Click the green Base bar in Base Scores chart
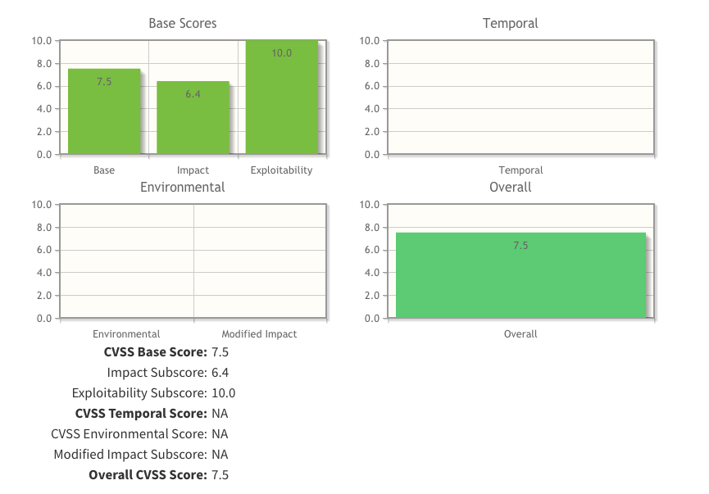The image size is (709, 494). [104, 111]
